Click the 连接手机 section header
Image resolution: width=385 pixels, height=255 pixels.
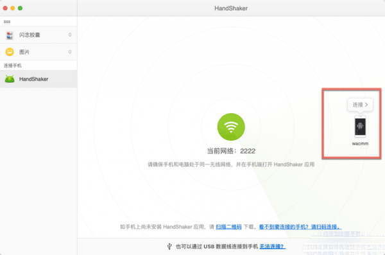13,66
